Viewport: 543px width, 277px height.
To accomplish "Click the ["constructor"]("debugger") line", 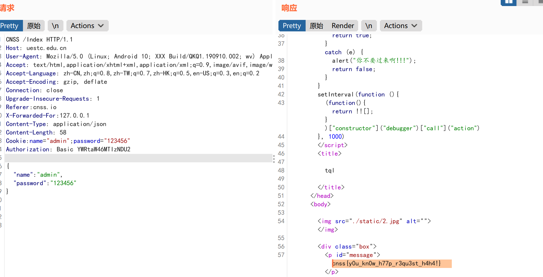I will pyautogui.click(x=402, y=128).
